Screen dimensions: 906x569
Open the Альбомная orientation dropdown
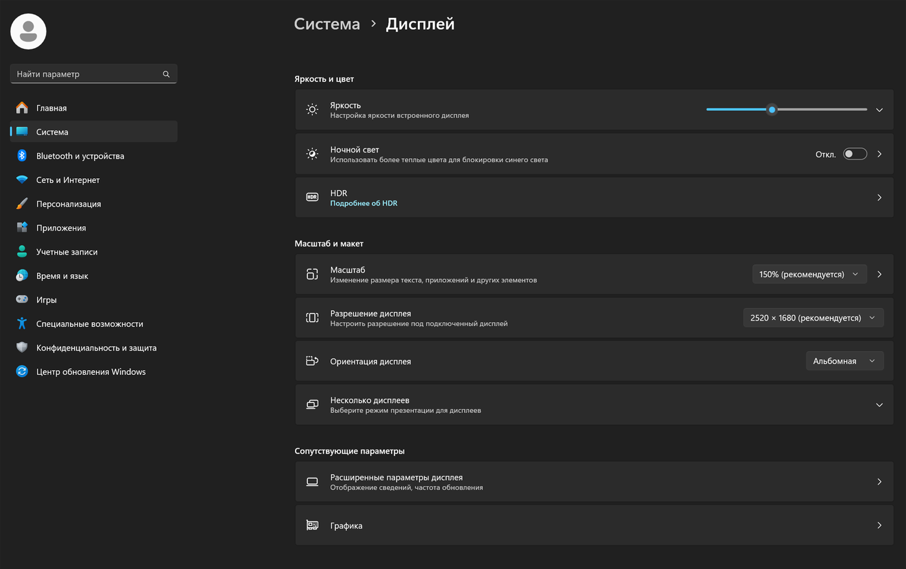845,361
